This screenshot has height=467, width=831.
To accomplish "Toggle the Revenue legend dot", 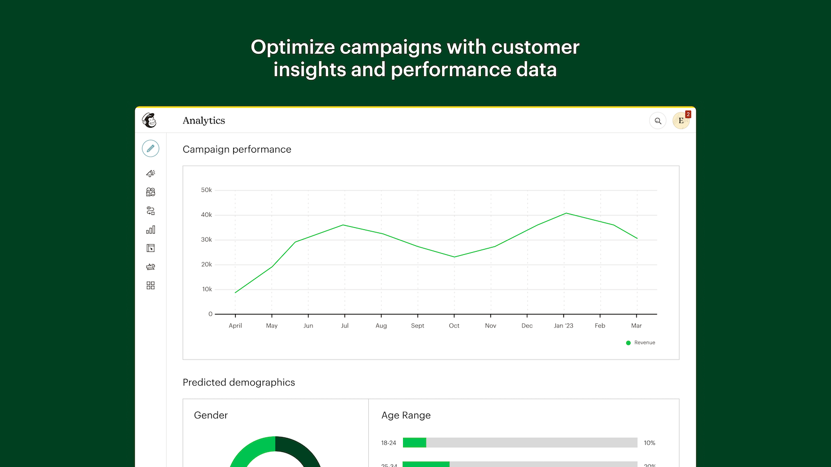I will click(x=628, y=342).
